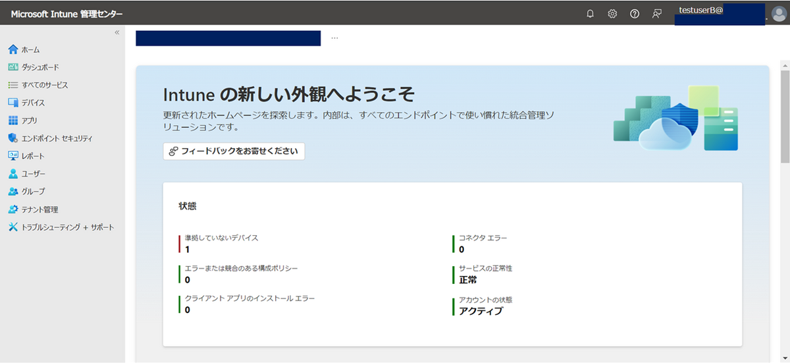Click the Endpoint security shield icon
This screenshot has width=790, height=363.
13,138
